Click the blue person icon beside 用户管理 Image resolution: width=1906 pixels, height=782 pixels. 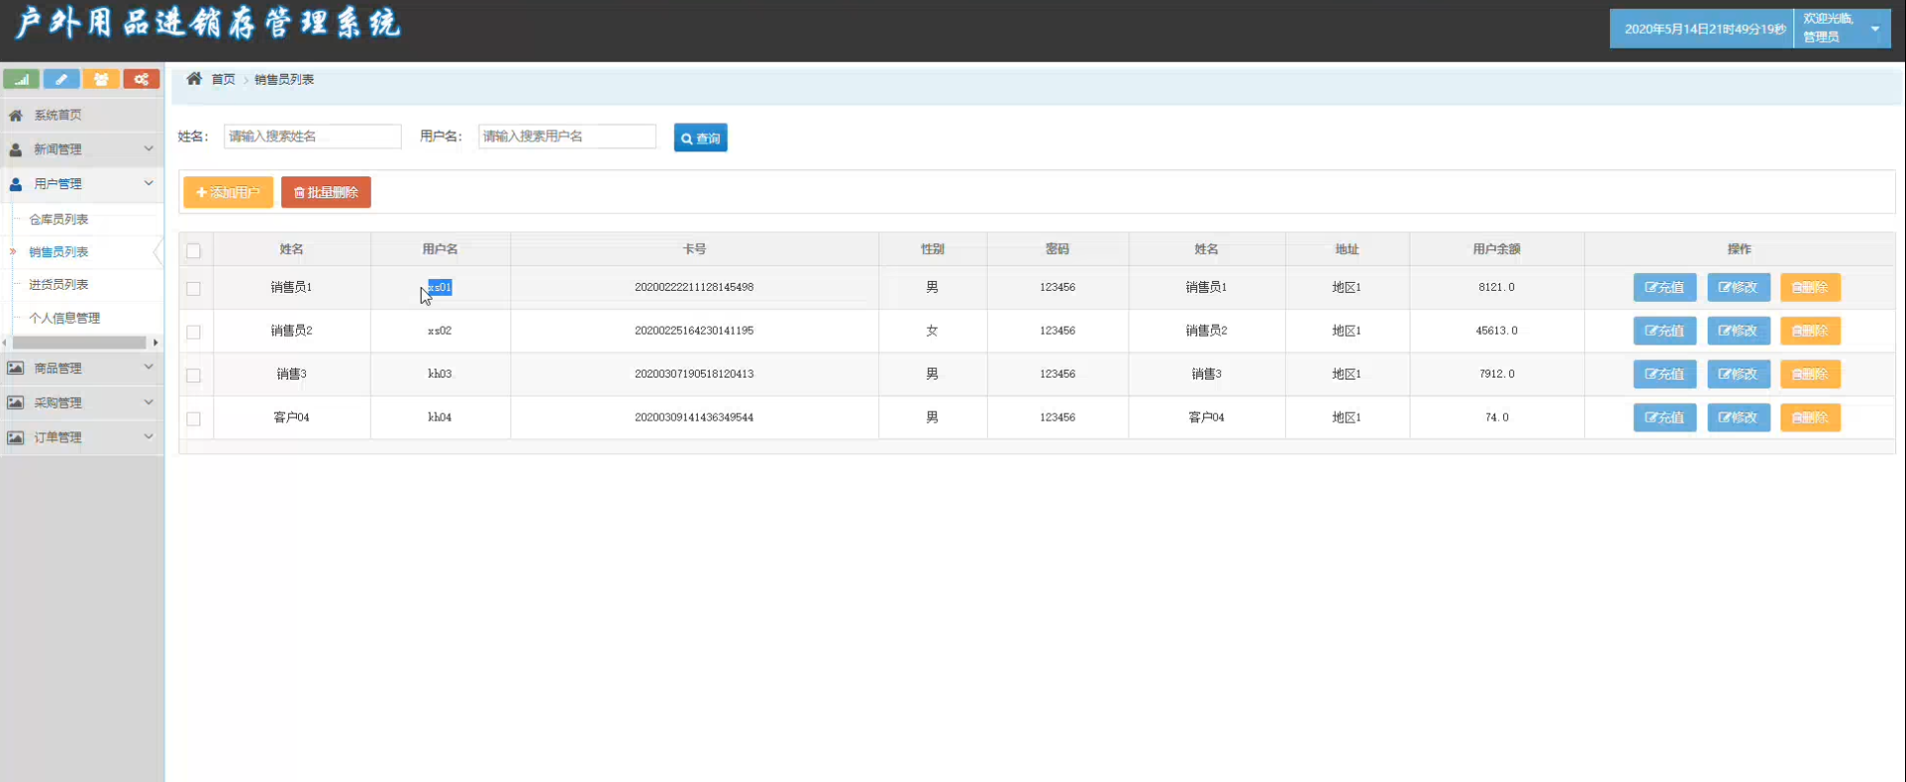16,184
